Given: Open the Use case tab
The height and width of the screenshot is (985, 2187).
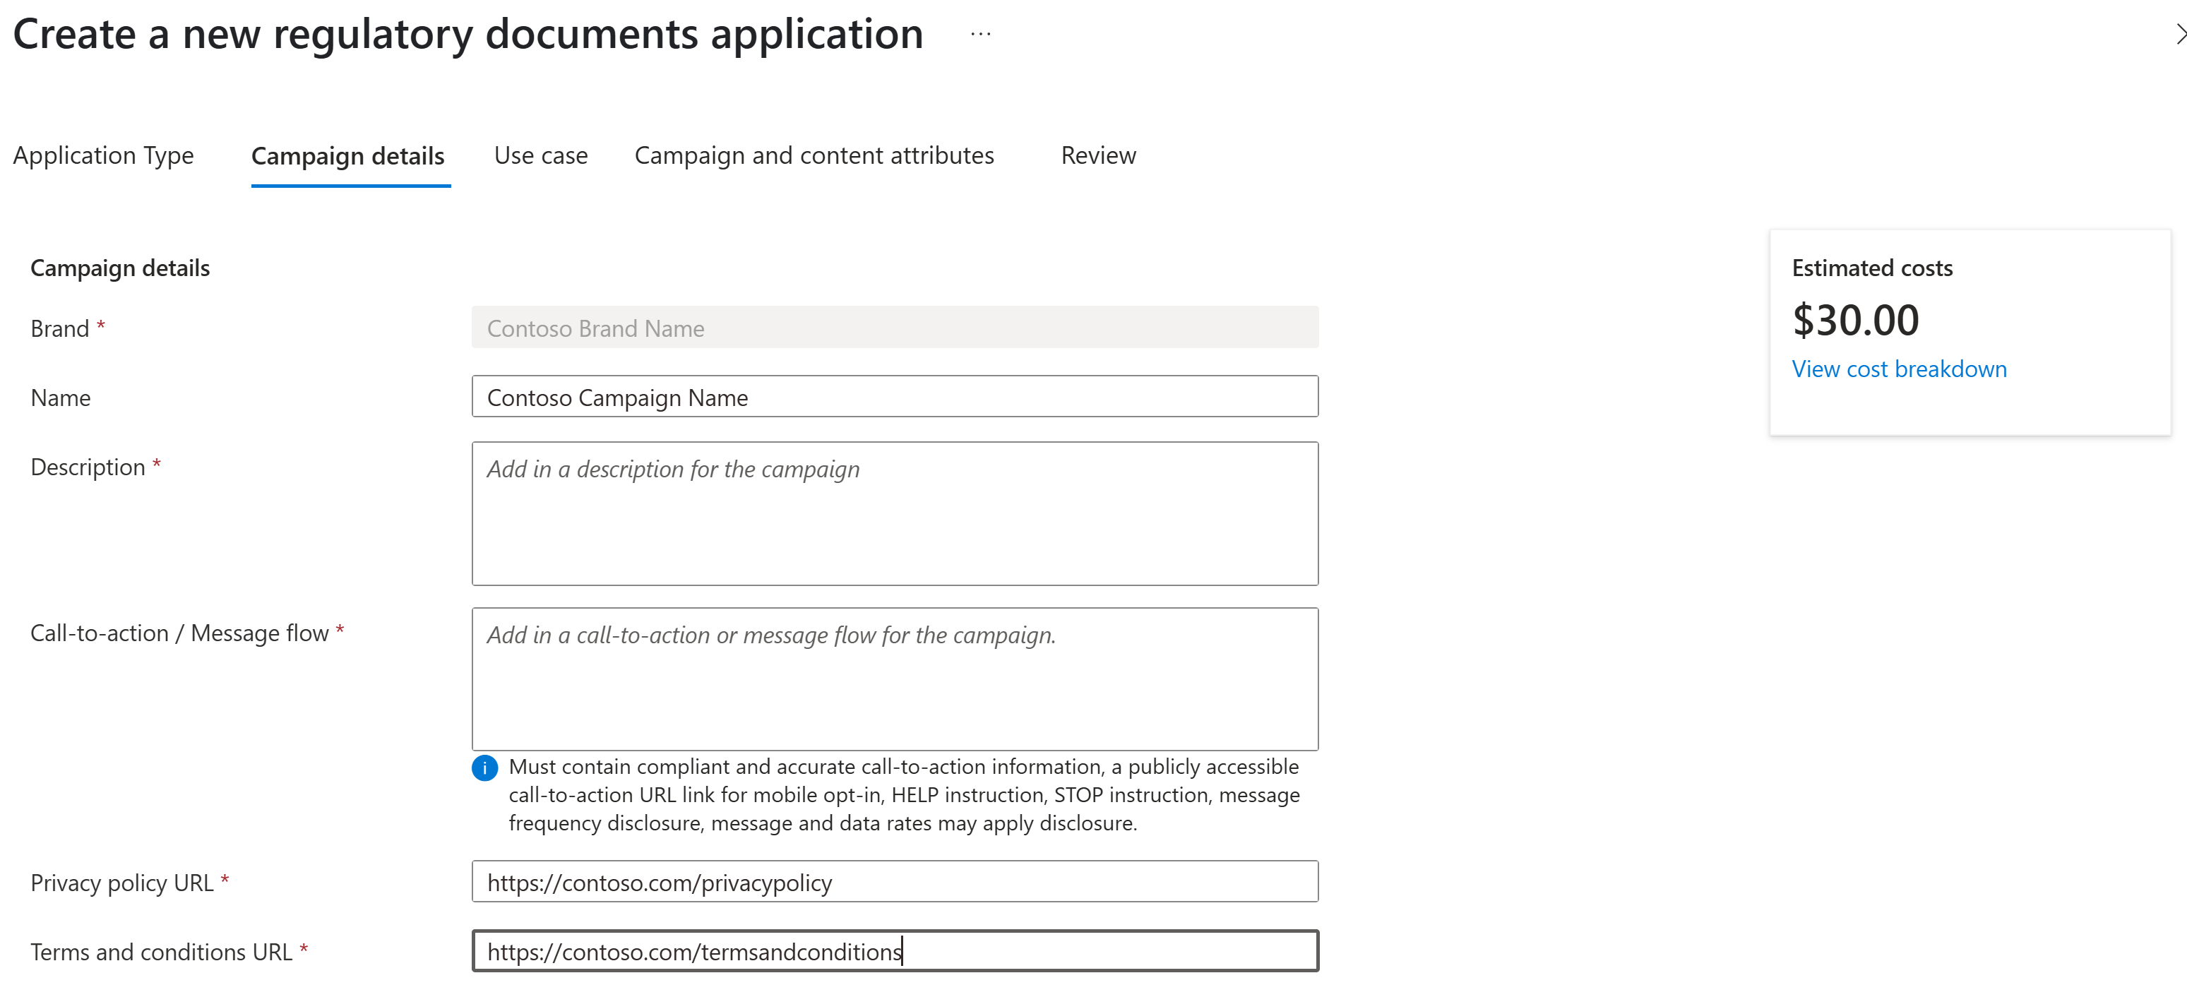Looking at the screenshot, I should [541, 155].
